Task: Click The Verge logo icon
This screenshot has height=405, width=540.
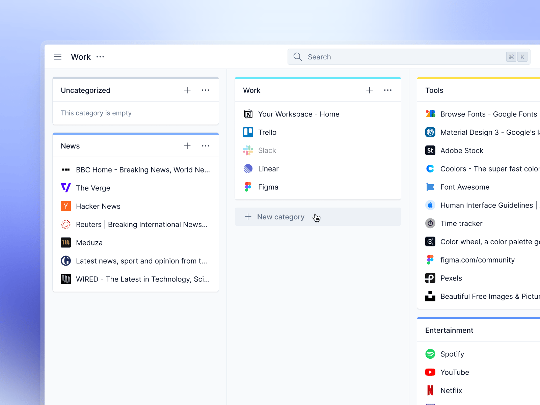Action: 66,188
